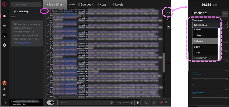Click the refresh icon next to Time scale
229x107 pixels.
pyautogui.click(x=225, y=25)
